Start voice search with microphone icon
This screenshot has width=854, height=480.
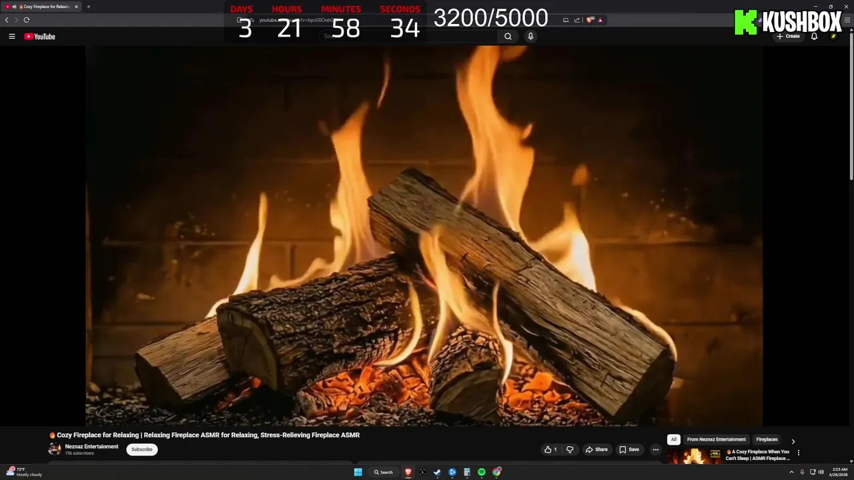530,37
